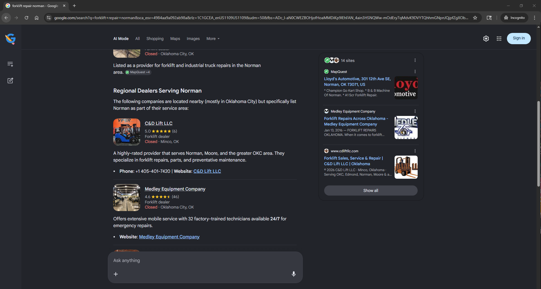
Task: Click the Show all sites button
Action: pos(371,191)
